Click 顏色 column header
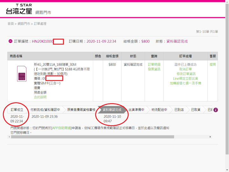Screen dimensions: 229x172 click(x=98, y=56)
